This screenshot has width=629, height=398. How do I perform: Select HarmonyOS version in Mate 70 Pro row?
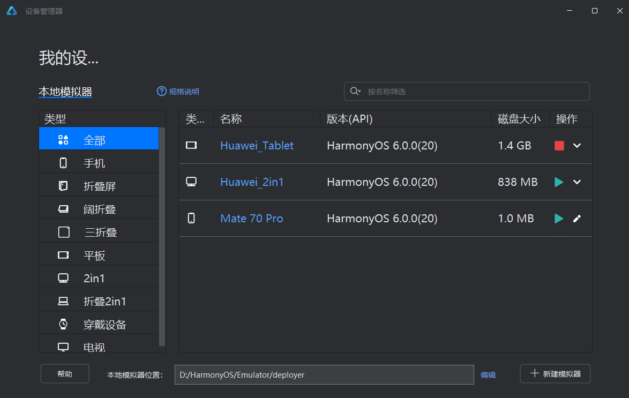[383, 219]
